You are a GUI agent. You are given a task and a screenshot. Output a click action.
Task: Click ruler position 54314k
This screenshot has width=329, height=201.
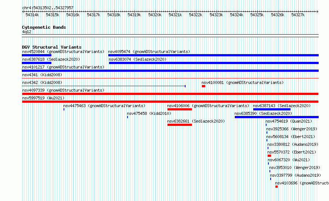32,15
